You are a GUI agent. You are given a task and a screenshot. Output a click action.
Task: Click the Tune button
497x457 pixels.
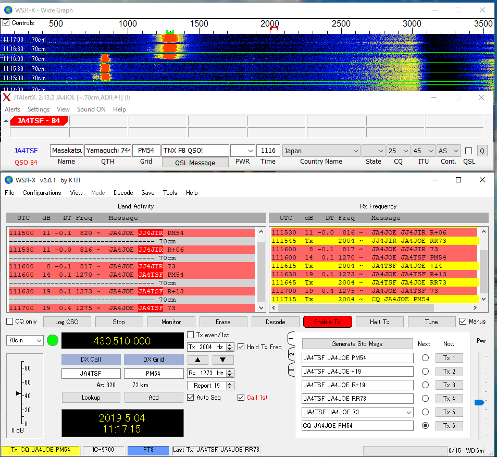(431, 322)
